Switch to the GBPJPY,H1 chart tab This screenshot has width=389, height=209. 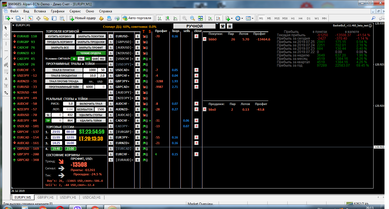45,197
